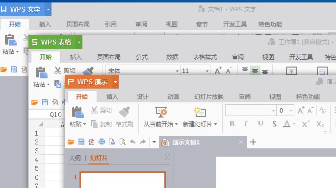The height and width of the screenshot is (188, 336).
Task: Save document in WPS 文字 toolbar
Action: tap(14, 70)
